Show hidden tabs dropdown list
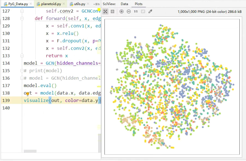 [x=96, y=4]
